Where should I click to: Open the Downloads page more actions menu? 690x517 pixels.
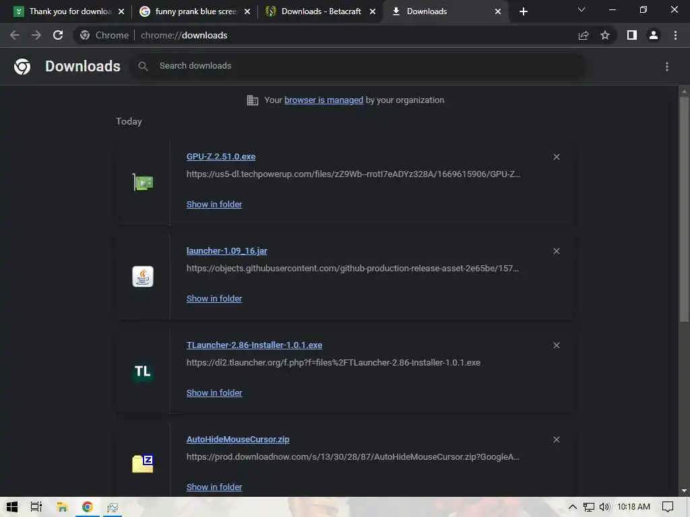pos(667,67)
